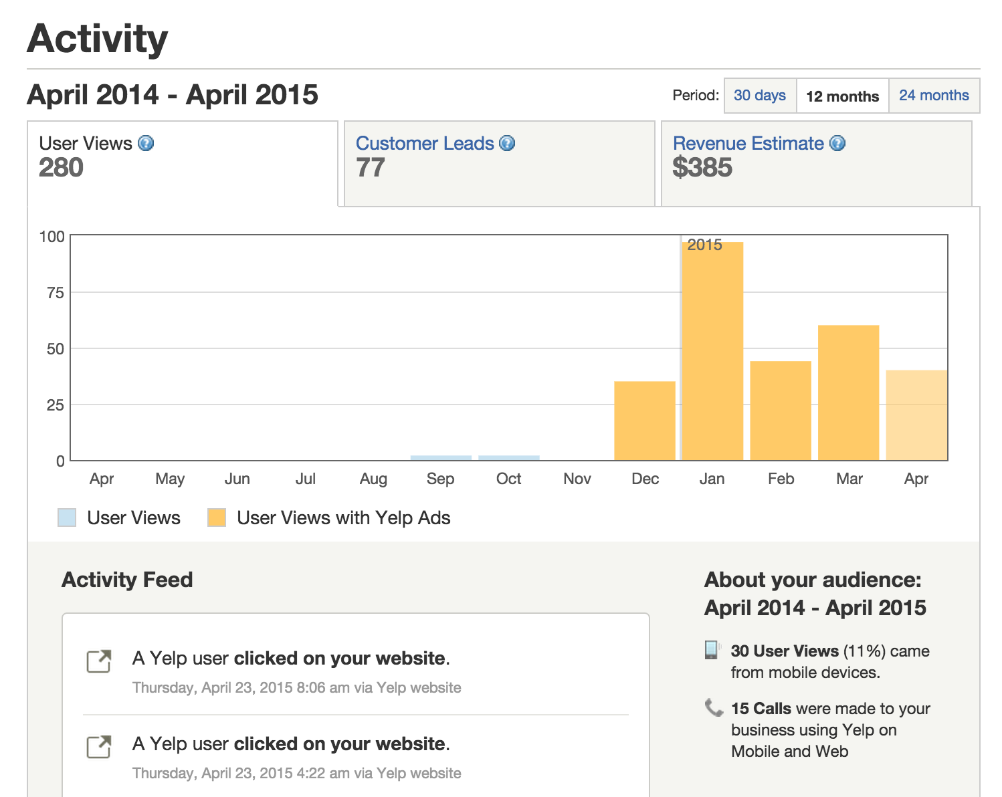Click the 77 customer leads count
The width and height of the screenshot is (1002, 797).
(371, 168)
